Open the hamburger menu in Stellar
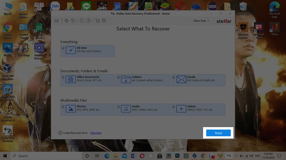 (57, 21)
